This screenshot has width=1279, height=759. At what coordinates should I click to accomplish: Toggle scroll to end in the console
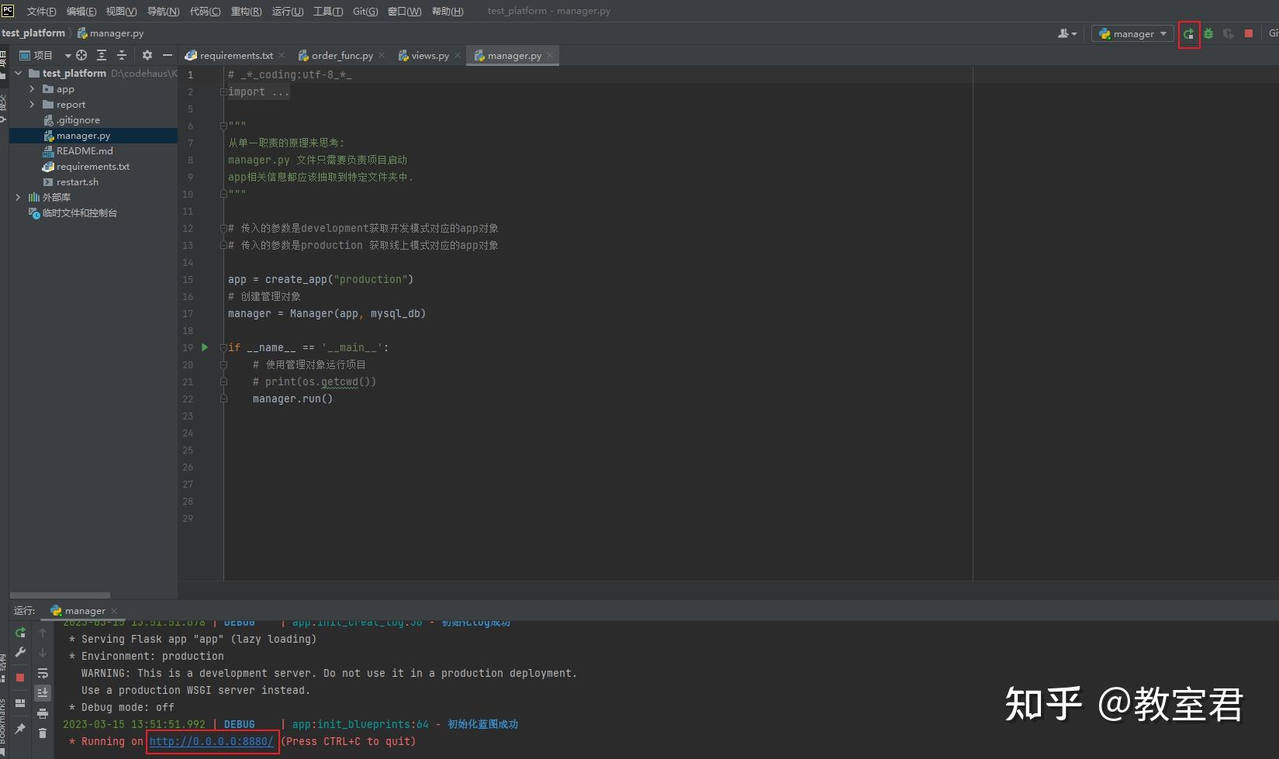(x=43, y=692)
